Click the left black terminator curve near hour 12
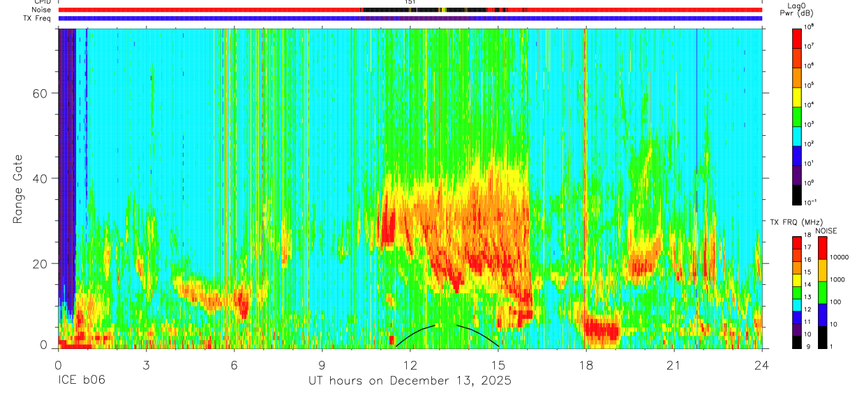Image resolution: width=857 pixels, height=395 pixels. (x=416, y=334)
